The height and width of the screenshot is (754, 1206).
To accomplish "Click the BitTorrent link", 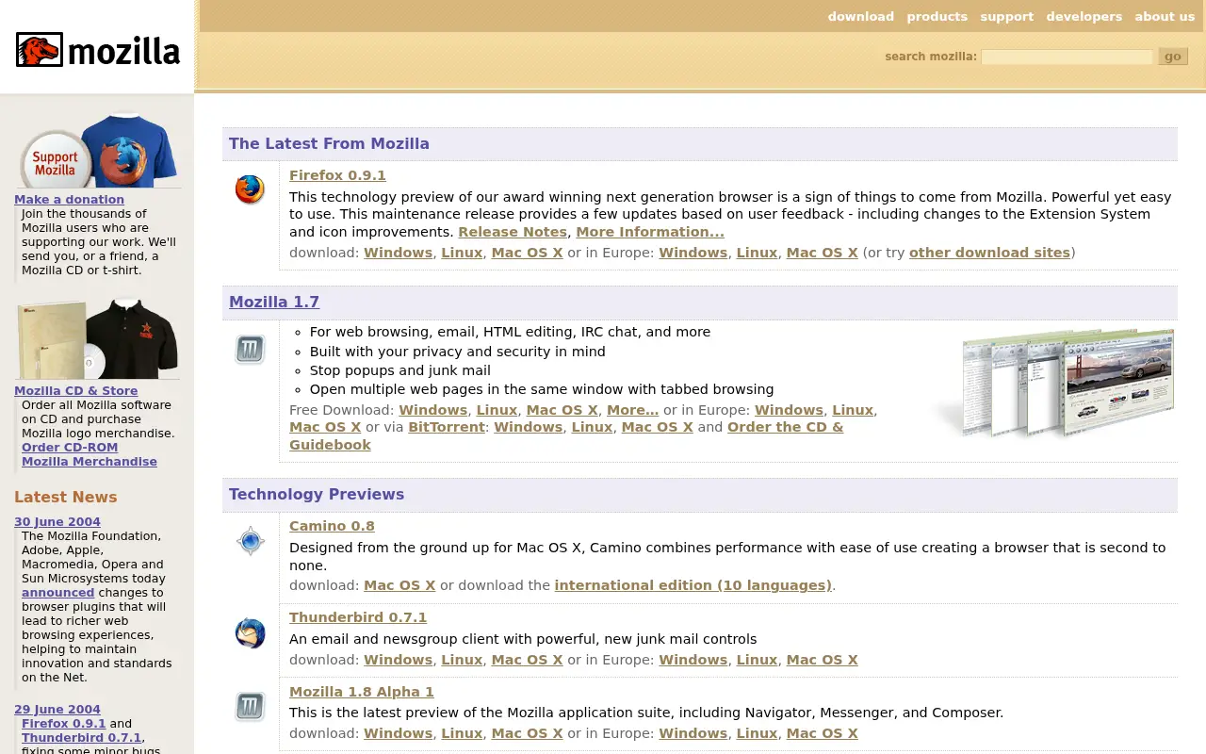I will tap(447, 427).
